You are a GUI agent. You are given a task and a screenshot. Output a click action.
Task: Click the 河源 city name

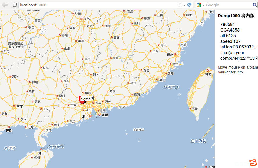112,92
